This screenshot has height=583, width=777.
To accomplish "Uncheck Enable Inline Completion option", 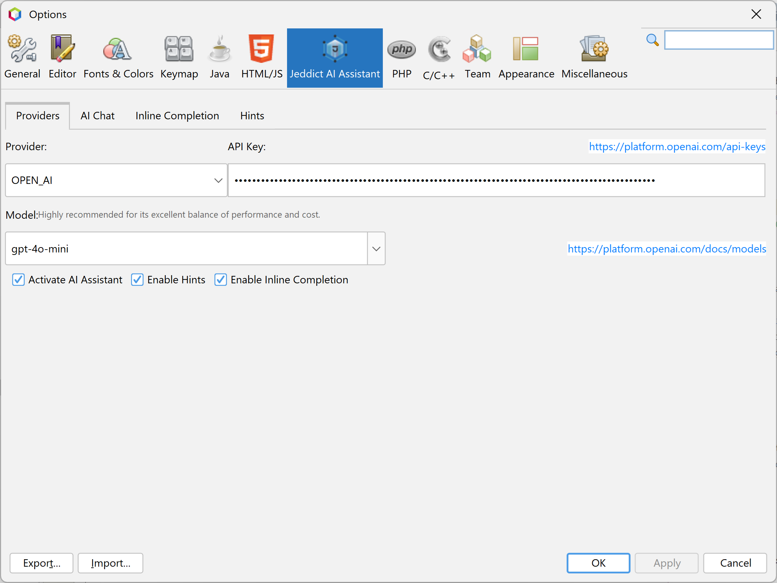I will click(x=221, y=280).
